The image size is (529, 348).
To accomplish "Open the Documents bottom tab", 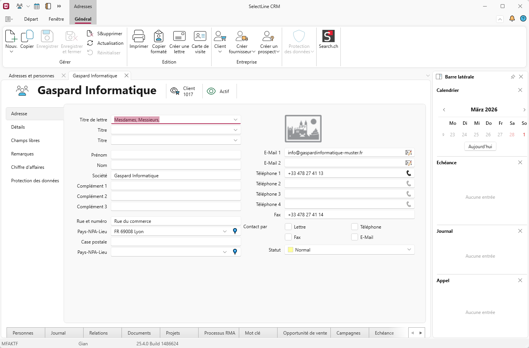I will click(139, 333).
